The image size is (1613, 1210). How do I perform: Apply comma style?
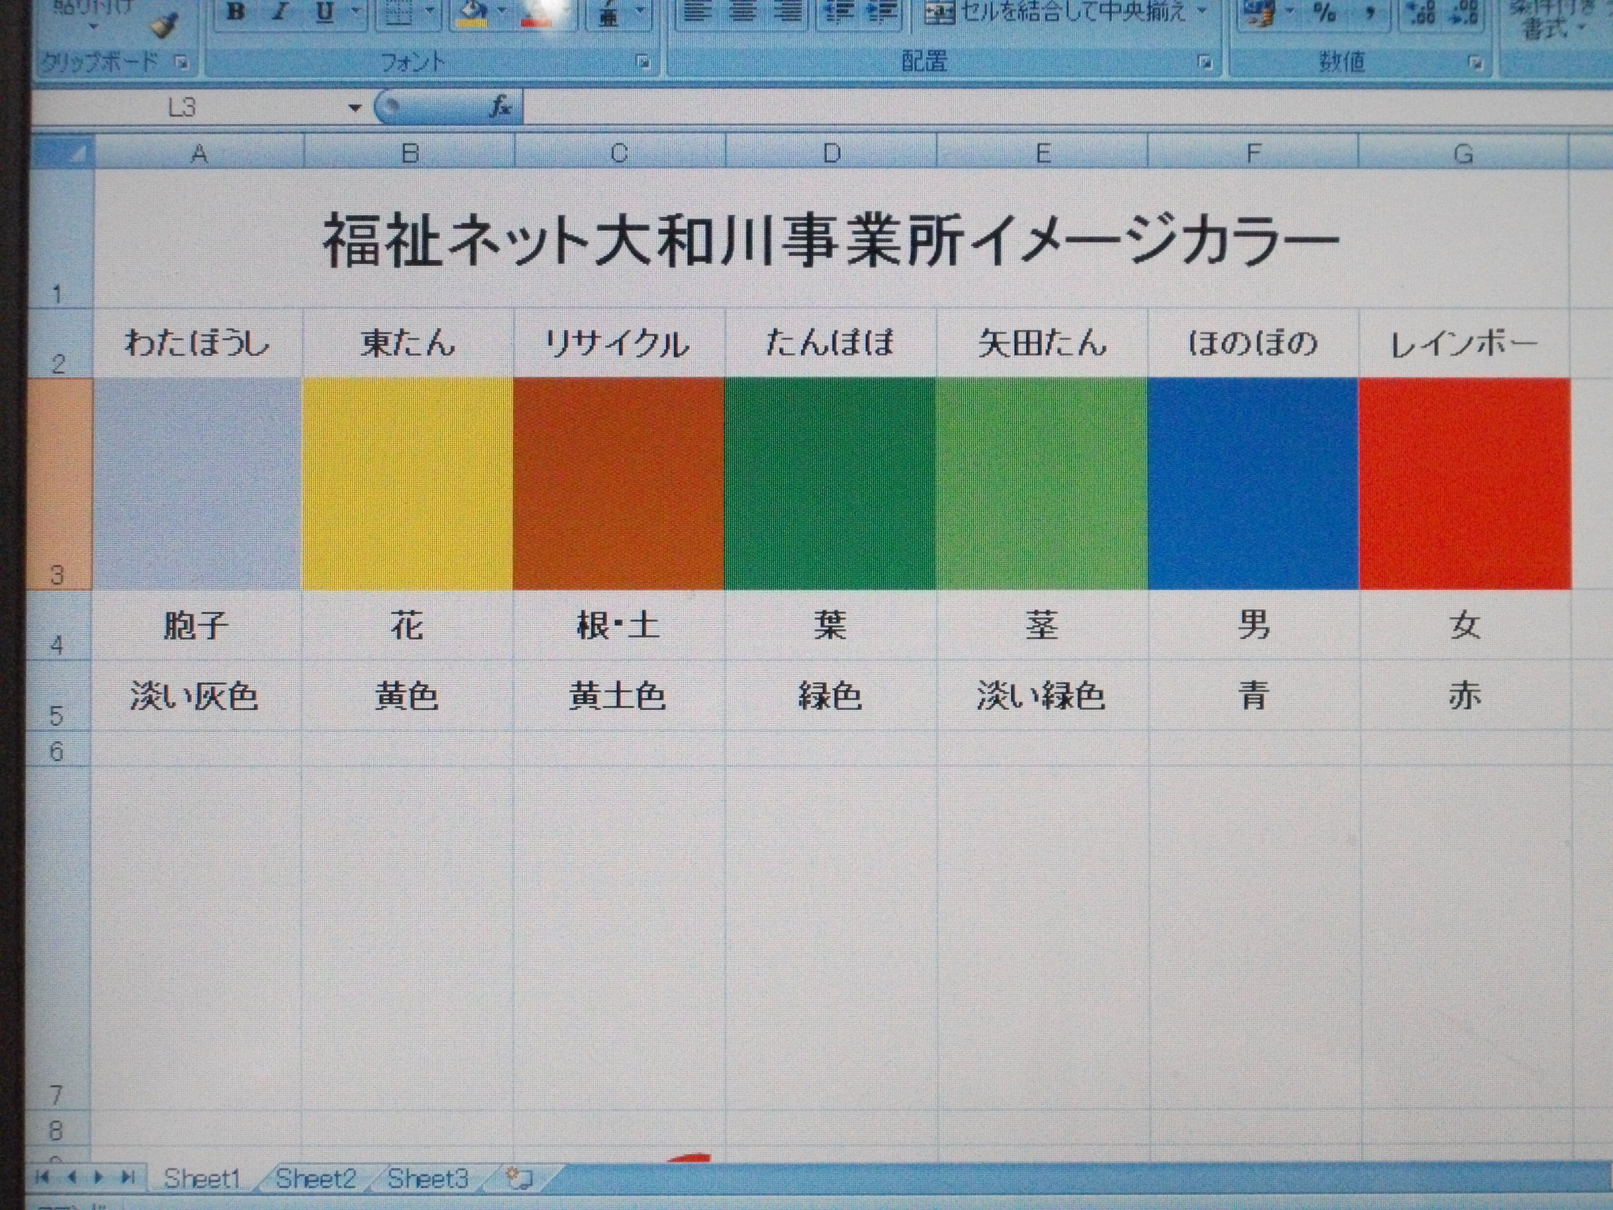1370,13
